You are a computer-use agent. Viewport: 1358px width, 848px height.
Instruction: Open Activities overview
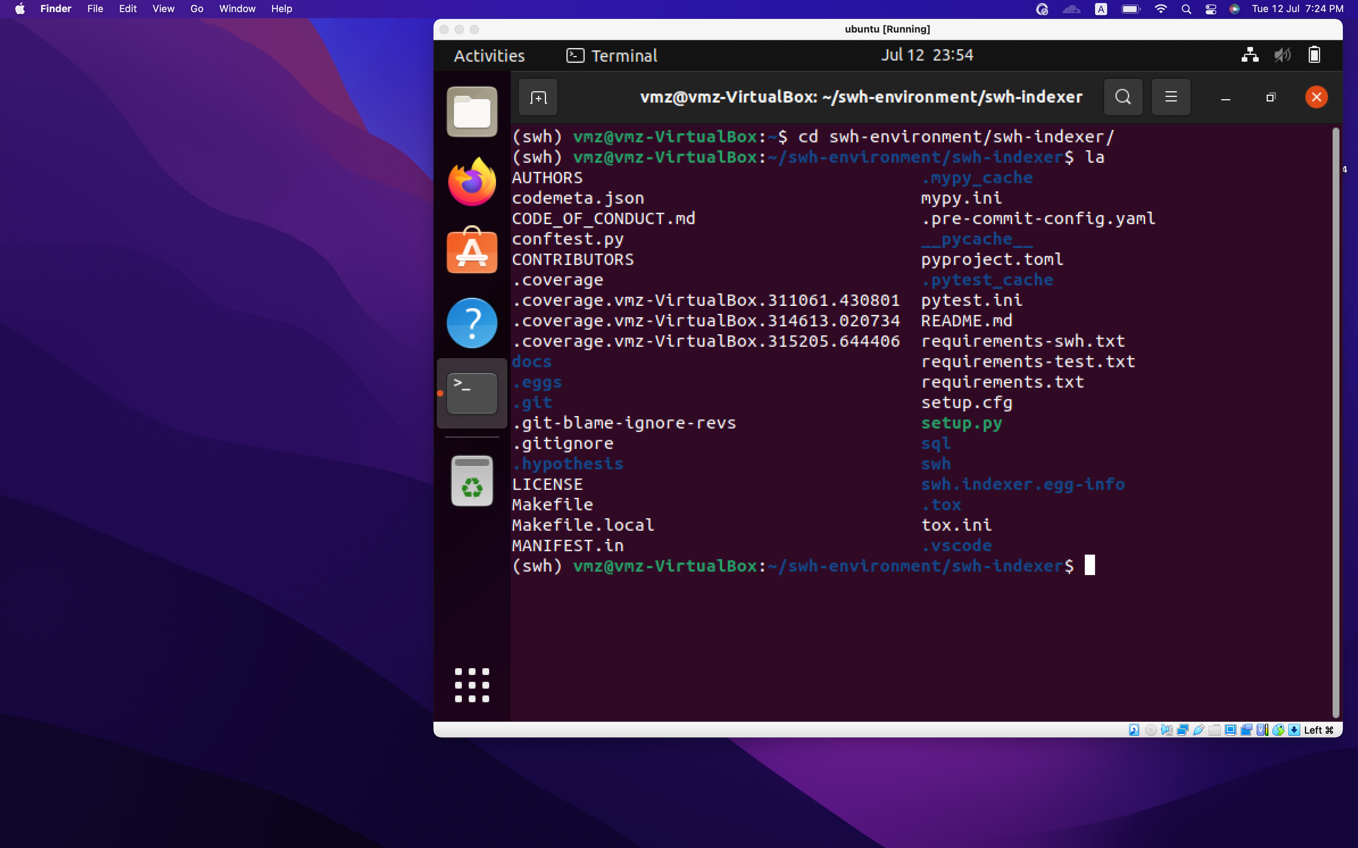(x=489, y=56)
